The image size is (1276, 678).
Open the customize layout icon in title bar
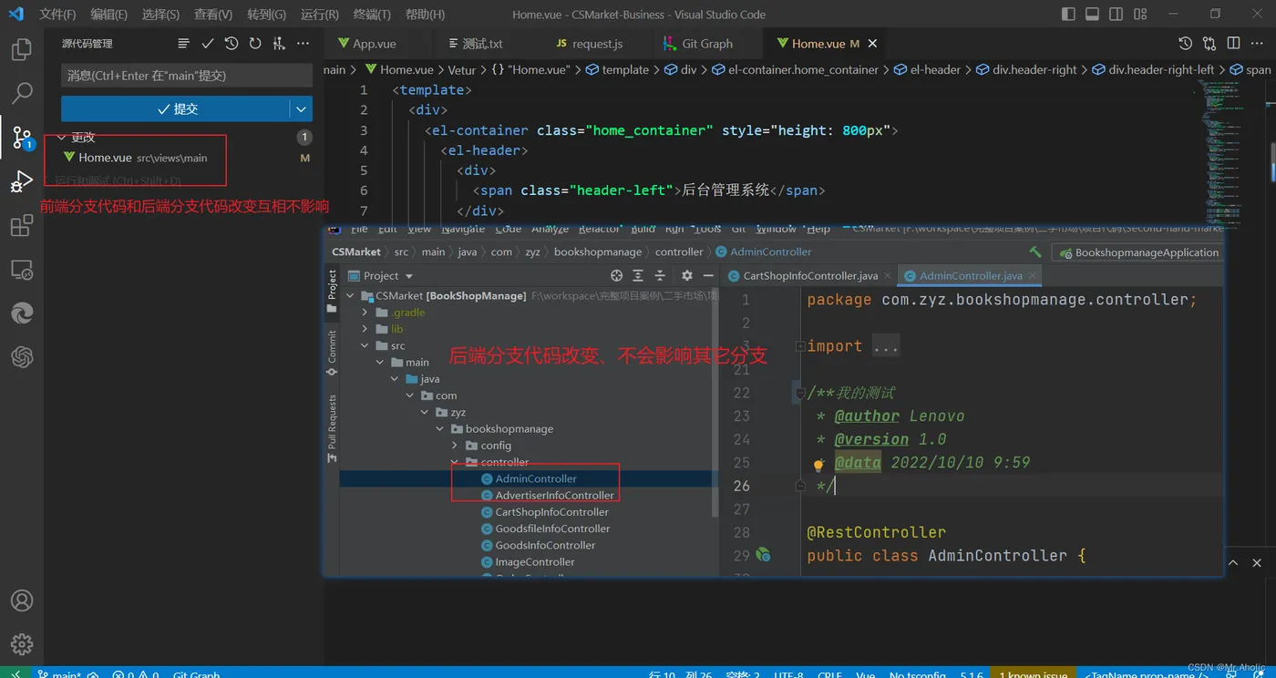click(1140, 14)
